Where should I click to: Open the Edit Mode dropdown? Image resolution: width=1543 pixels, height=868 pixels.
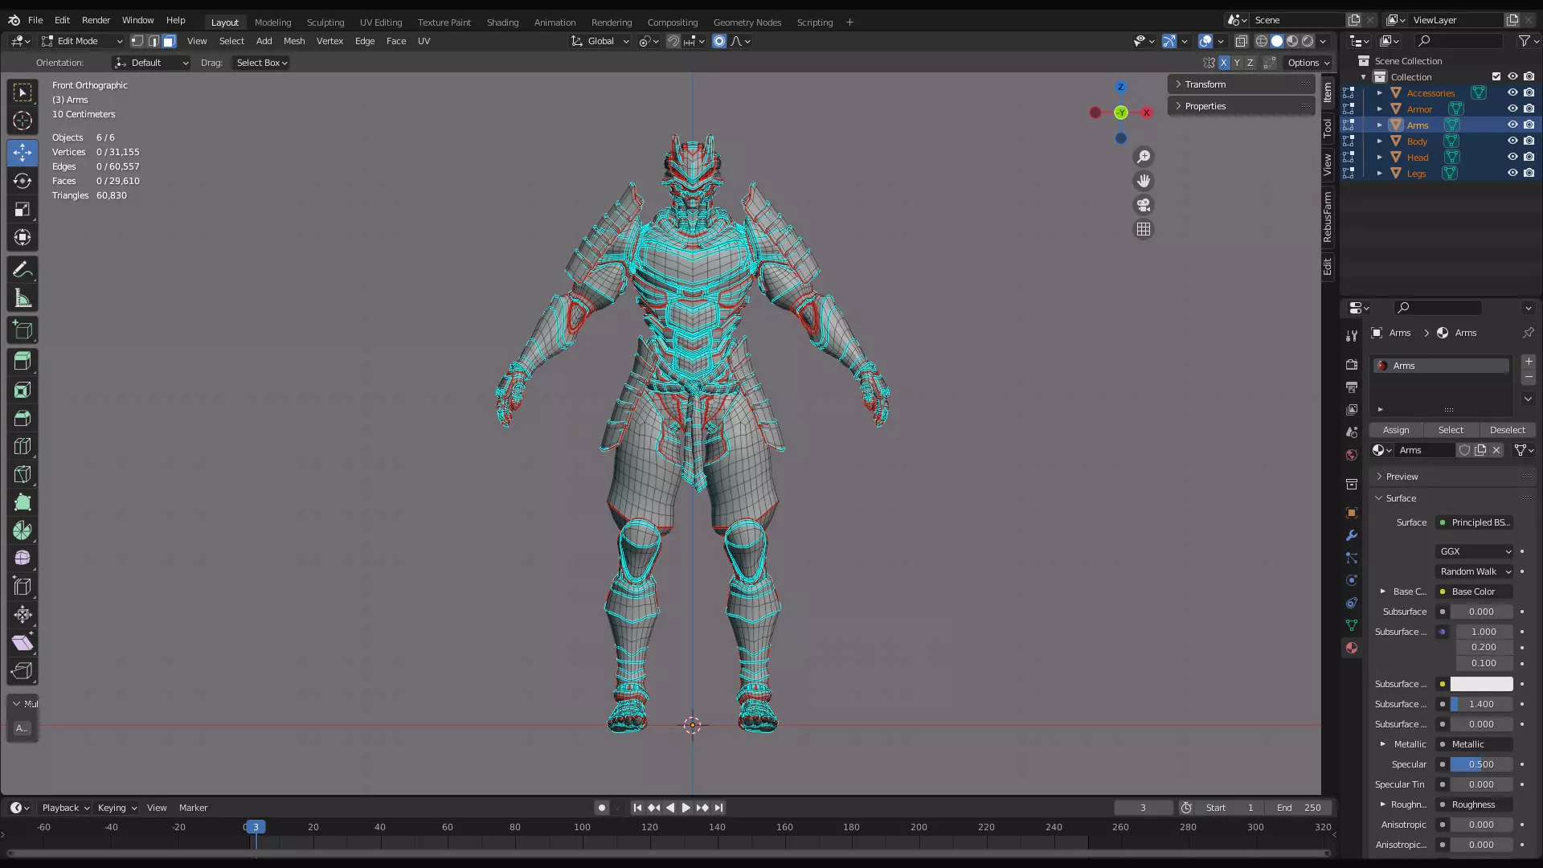point(82,41)
